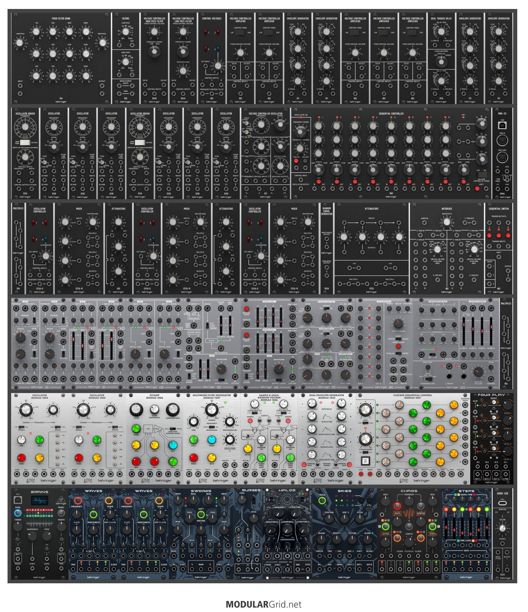Click the waveform display on the Brains module
The height and width of the screenshot is (612, 528).
pos(39,501)
